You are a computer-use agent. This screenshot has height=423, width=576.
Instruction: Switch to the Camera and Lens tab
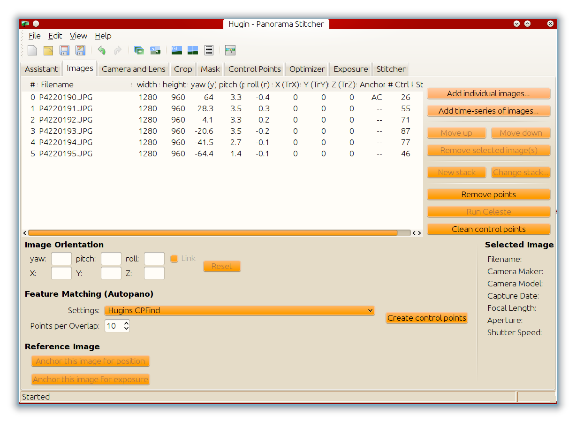coord(134,69)
